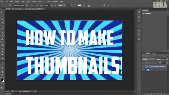
Task: Open the History panel icon
Action: [x=139, y=12]
